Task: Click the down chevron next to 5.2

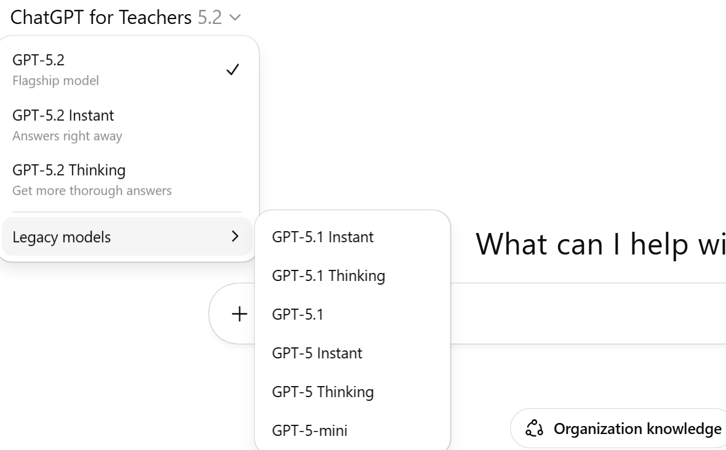Action: click(235, 18)
